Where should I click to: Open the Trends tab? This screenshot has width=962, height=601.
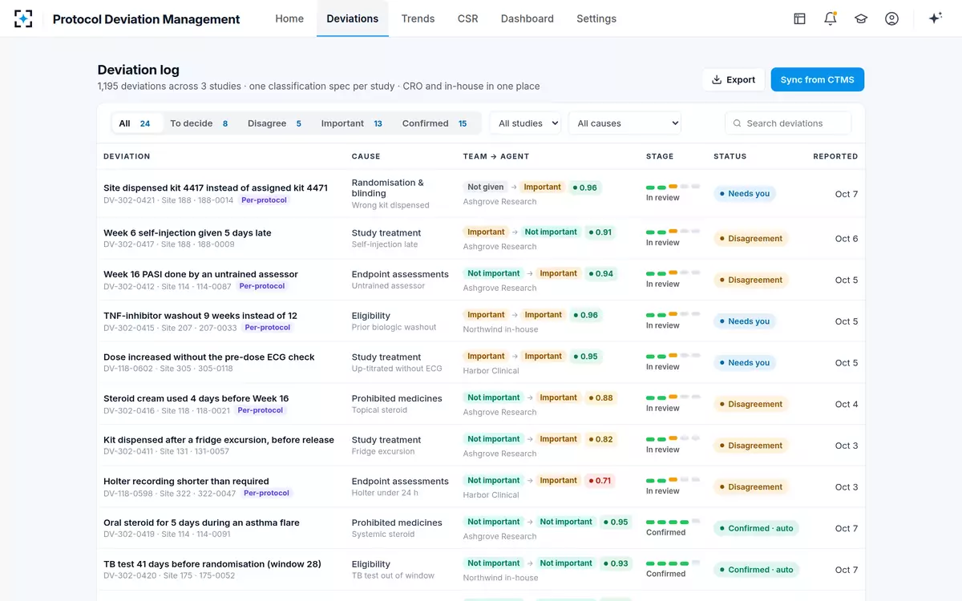(x=418, y=18)
